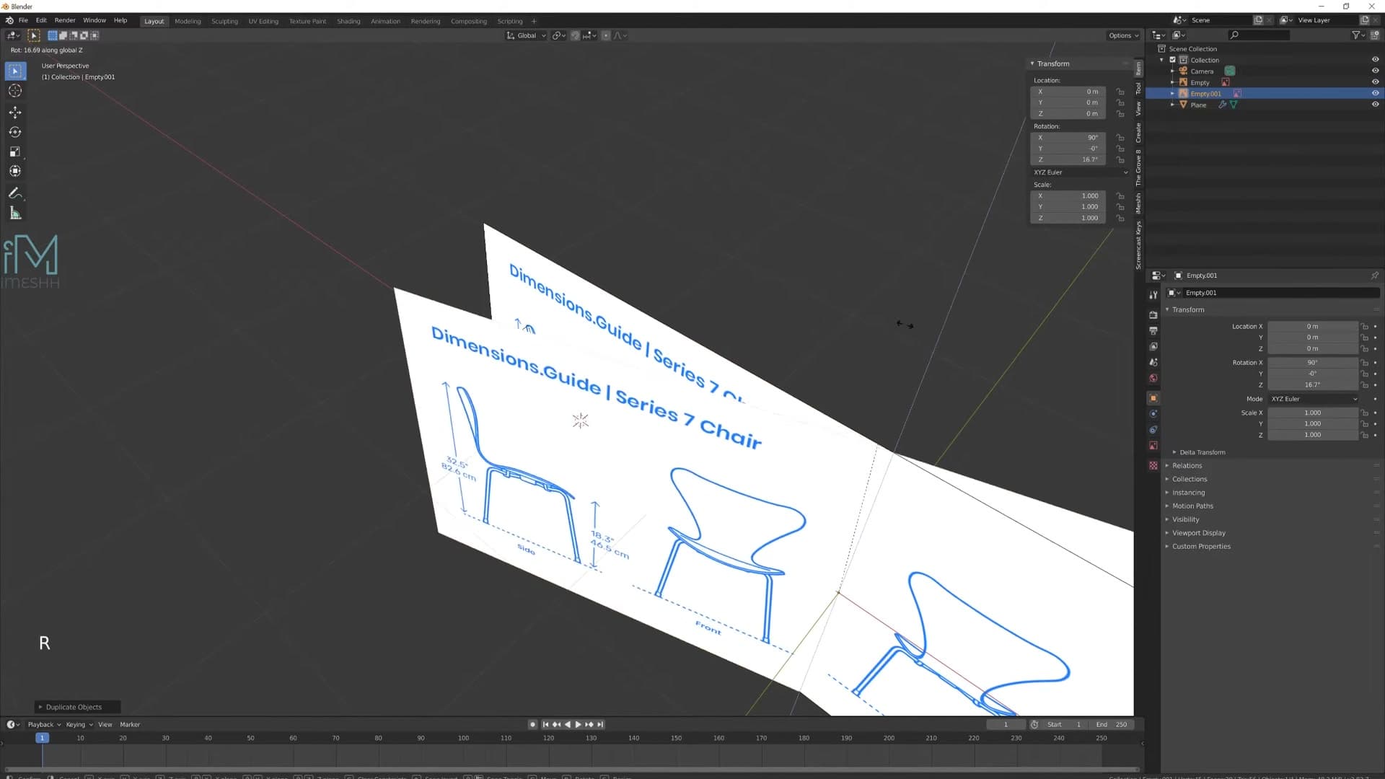The height and width of the screenshot is (779, 1385).
Task: Activate the Annotate pencil tool
Action: pyautogui.click(x=15, y=193)
